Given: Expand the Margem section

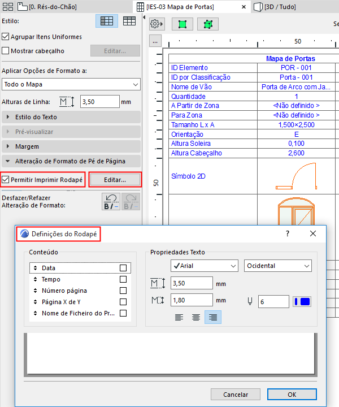Looking at the screenshot, I should pyautogui.click(x=71, y=146).
